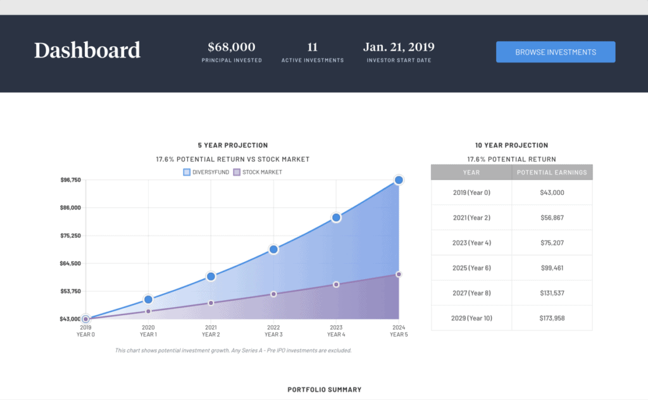Click the Stock Market 2020 data point

coord(148,311)
